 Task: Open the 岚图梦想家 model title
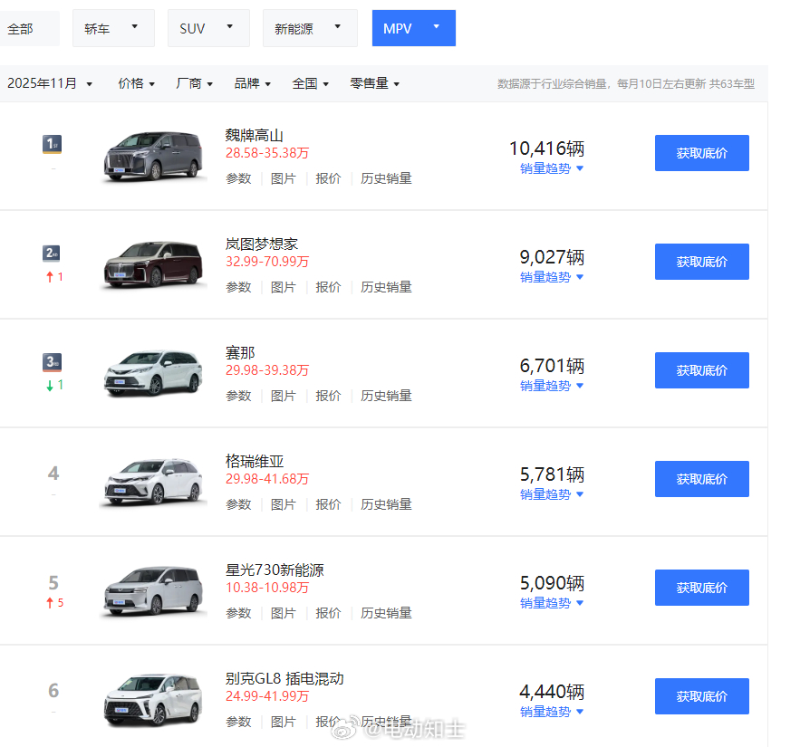click(261, 244)
